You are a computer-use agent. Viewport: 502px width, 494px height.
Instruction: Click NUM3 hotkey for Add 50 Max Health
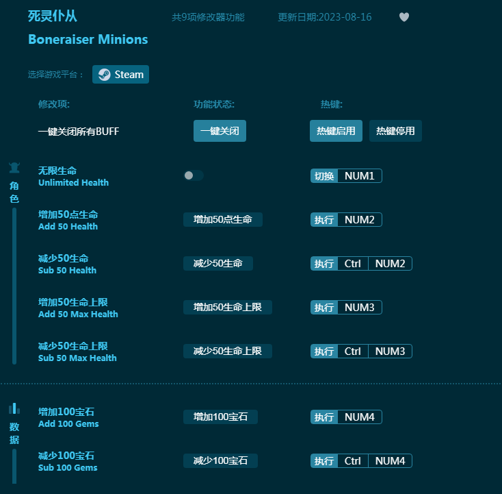[x=359, y=308]
